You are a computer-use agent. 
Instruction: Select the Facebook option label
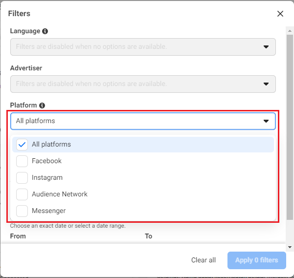coord(46,161)
